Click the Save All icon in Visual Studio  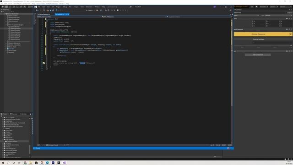pyautogui.click(x=53, y=11)
